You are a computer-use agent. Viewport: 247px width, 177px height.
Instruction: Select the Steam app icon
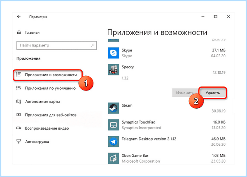114,108
